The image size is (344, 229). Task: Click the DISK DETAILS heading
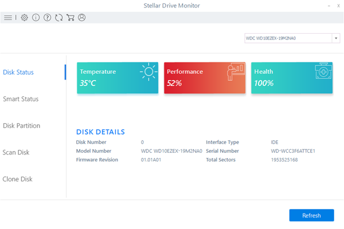pos(100,132)
